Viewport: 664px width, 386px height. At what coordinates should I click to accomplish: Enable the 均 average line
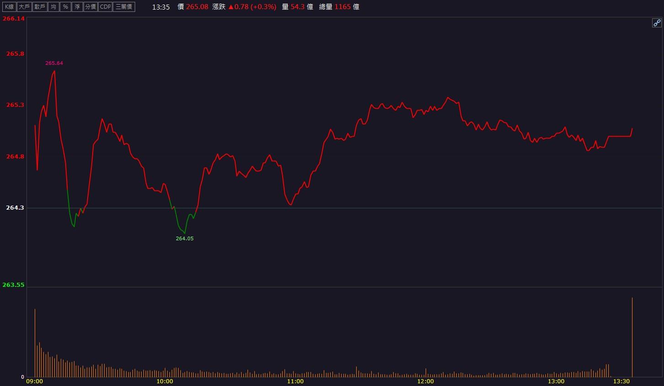[x=53, y=7]
